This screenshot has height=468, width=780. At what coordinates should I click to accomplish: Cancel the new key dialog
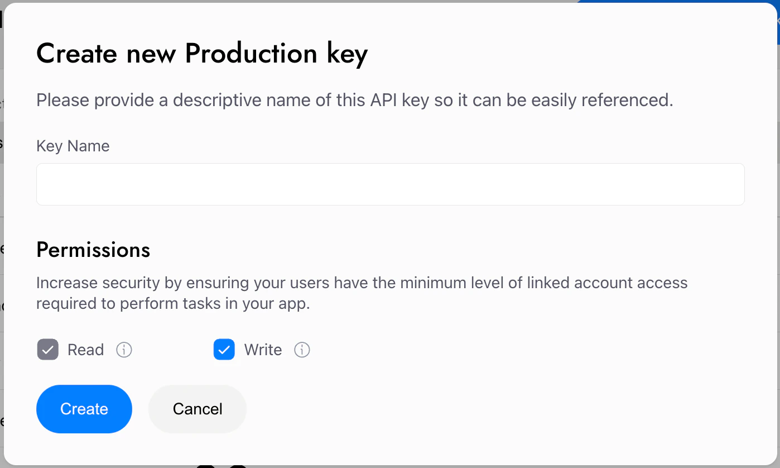point(198,409)
